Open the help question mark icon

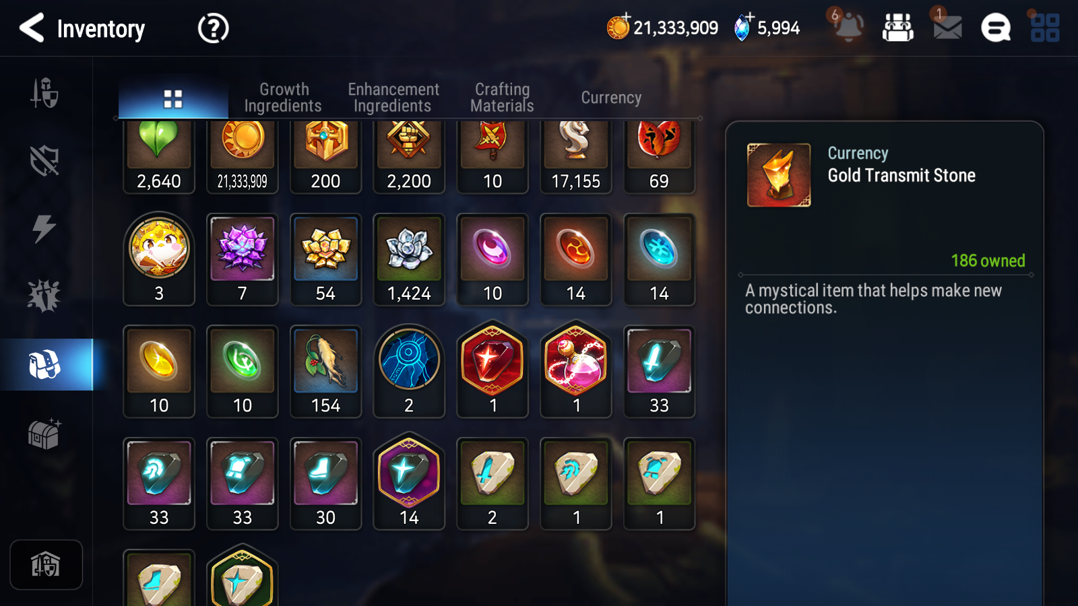pos(213,29)
